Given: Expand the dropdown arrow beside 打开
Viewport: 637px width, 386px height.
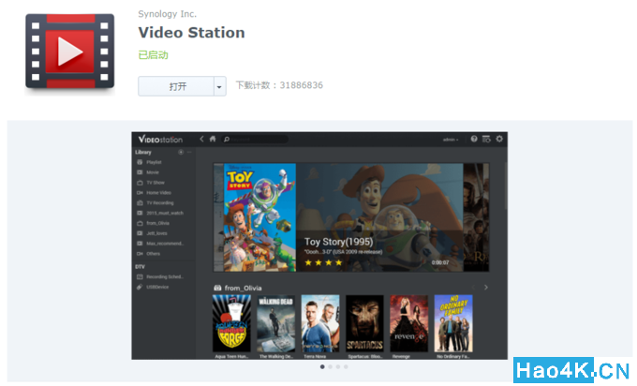Looking at the screenshot, I should pos(220,86).
